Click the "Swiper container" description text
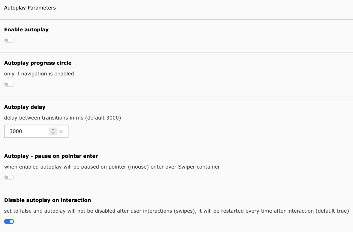The height and width of the screenshot is (232, 353). click(x=199, y=167)
